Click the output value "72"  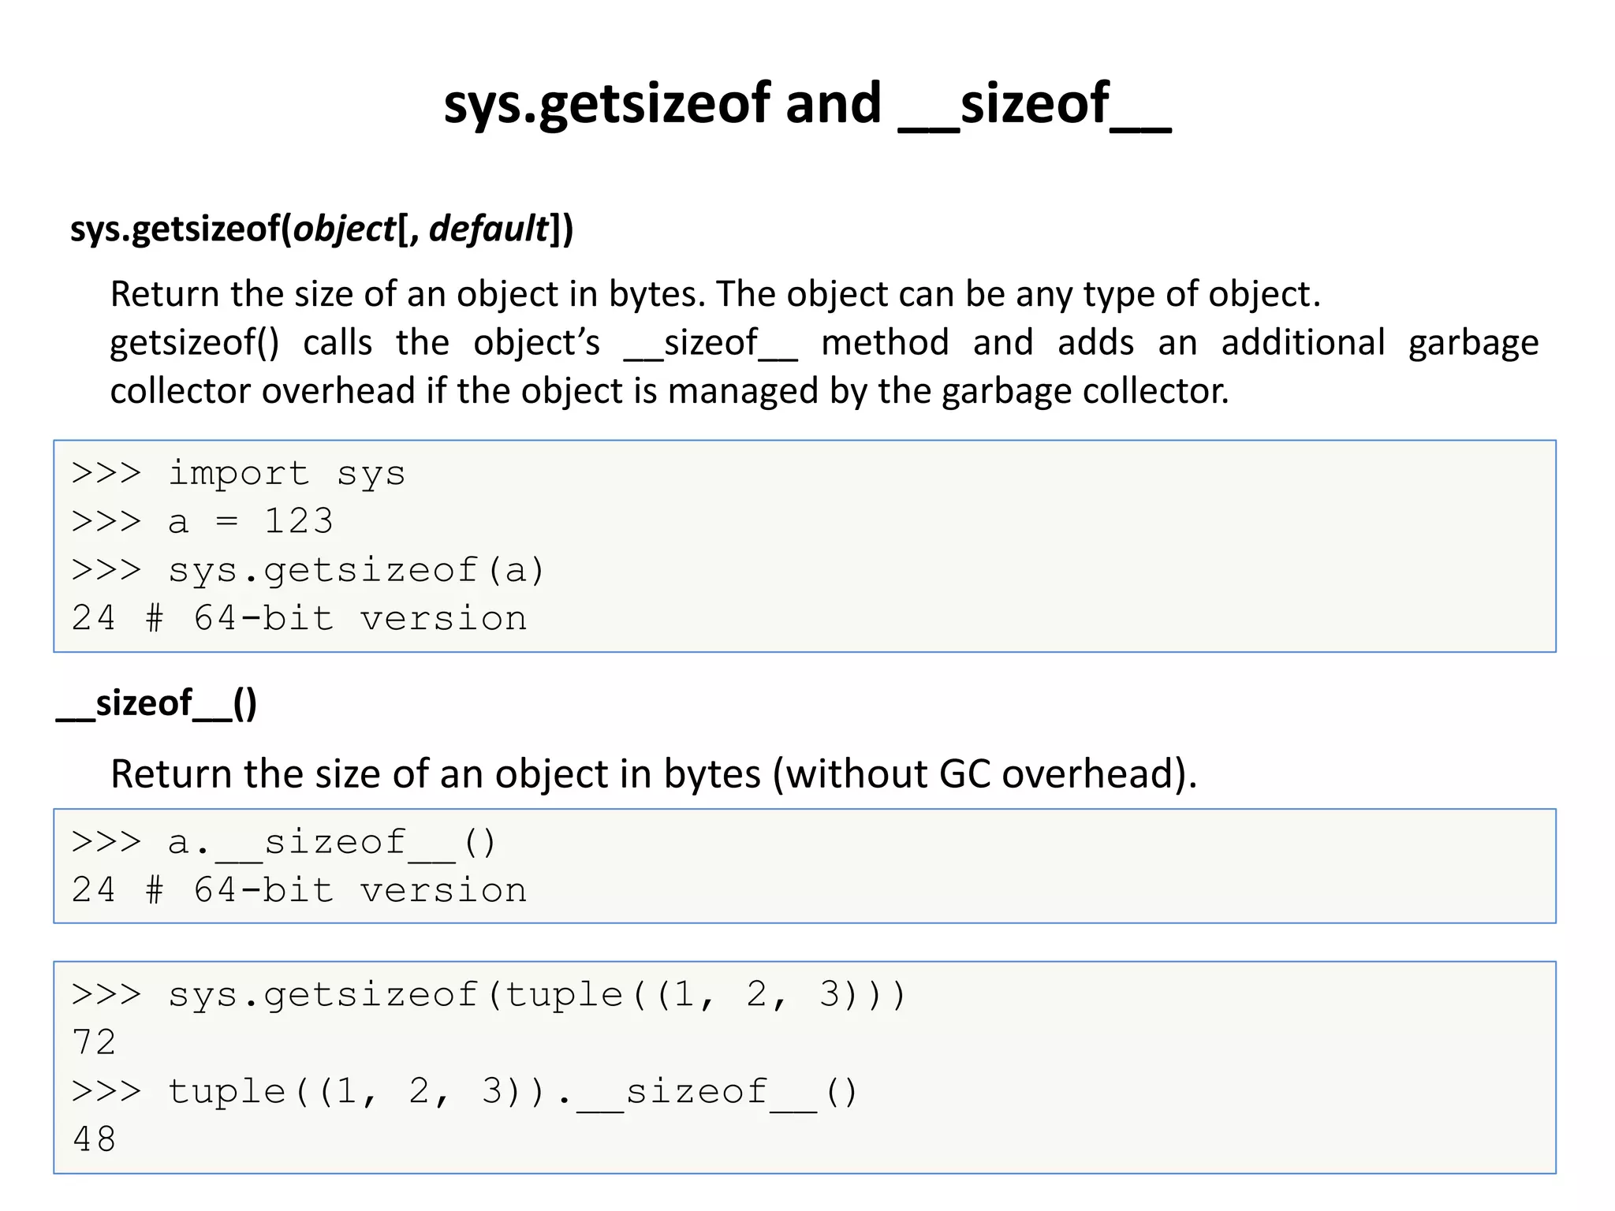(93, 1043)
